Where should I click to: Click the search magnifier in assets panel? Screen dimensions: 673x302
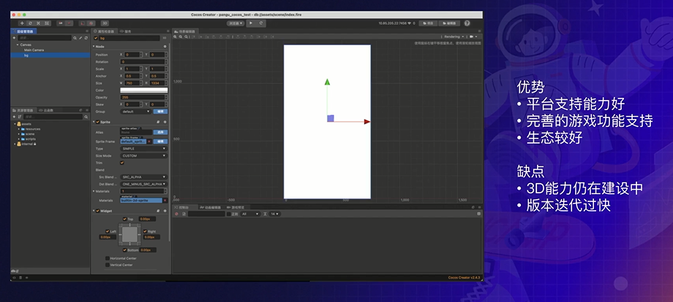[86, 117]
